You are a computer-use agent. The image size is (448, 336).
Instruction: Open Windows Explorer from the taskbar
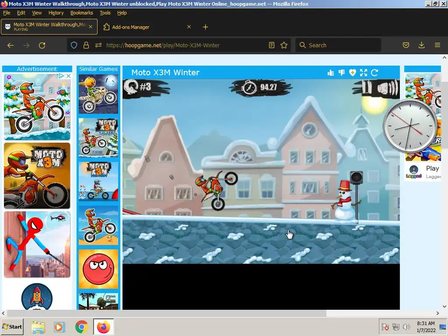pyautogui.click(x=38, y=327)
